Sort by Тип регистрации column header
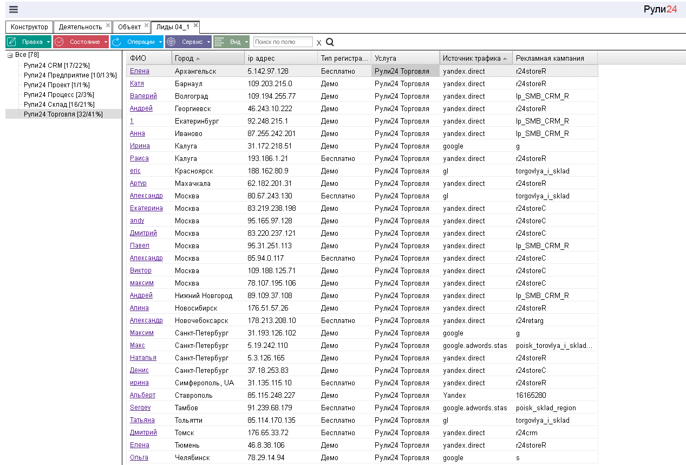 tap(344, 58)
